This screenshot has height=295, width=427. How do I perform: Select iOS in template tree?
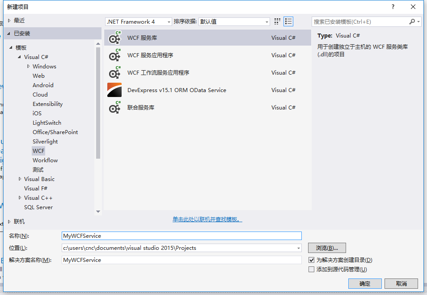(37, 113)
